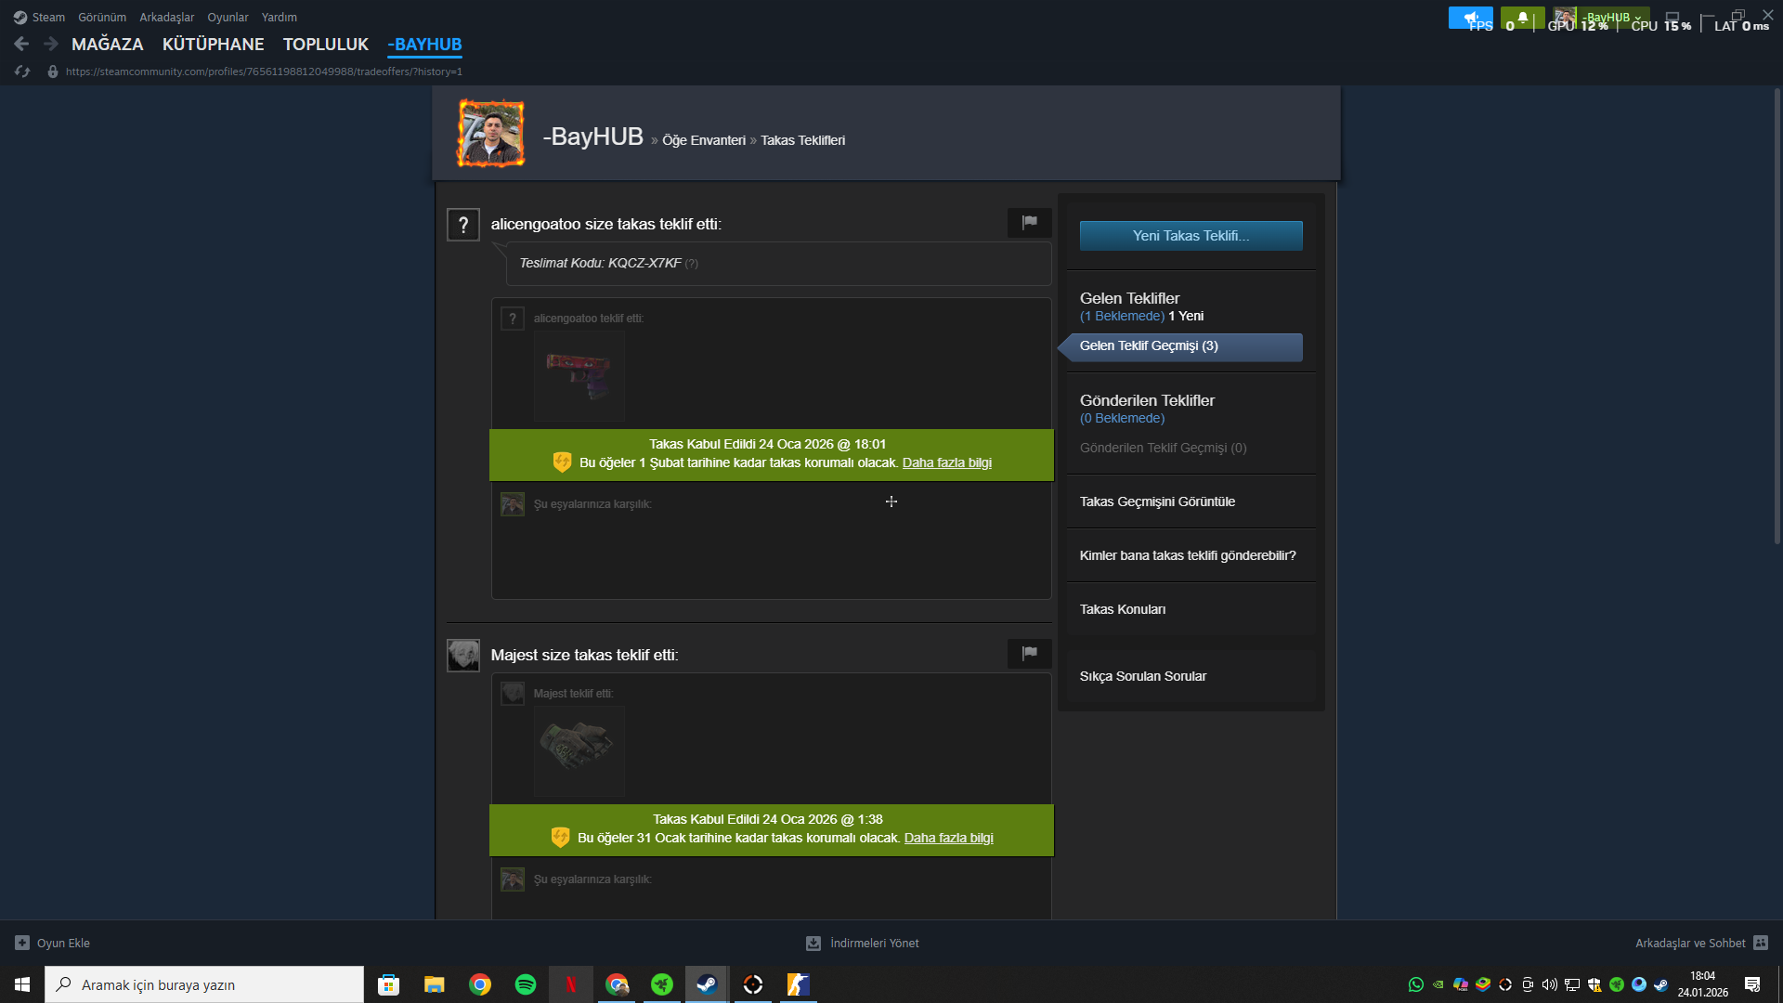Image resolution: width=1783 pixels, height=1003 pixels.
Task: Report the Majest trade offer using its flag
Action: tap(1029, 654)
